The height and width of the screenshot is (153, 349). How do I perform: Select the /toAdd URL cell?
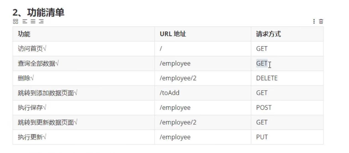(x=203, y=93)
